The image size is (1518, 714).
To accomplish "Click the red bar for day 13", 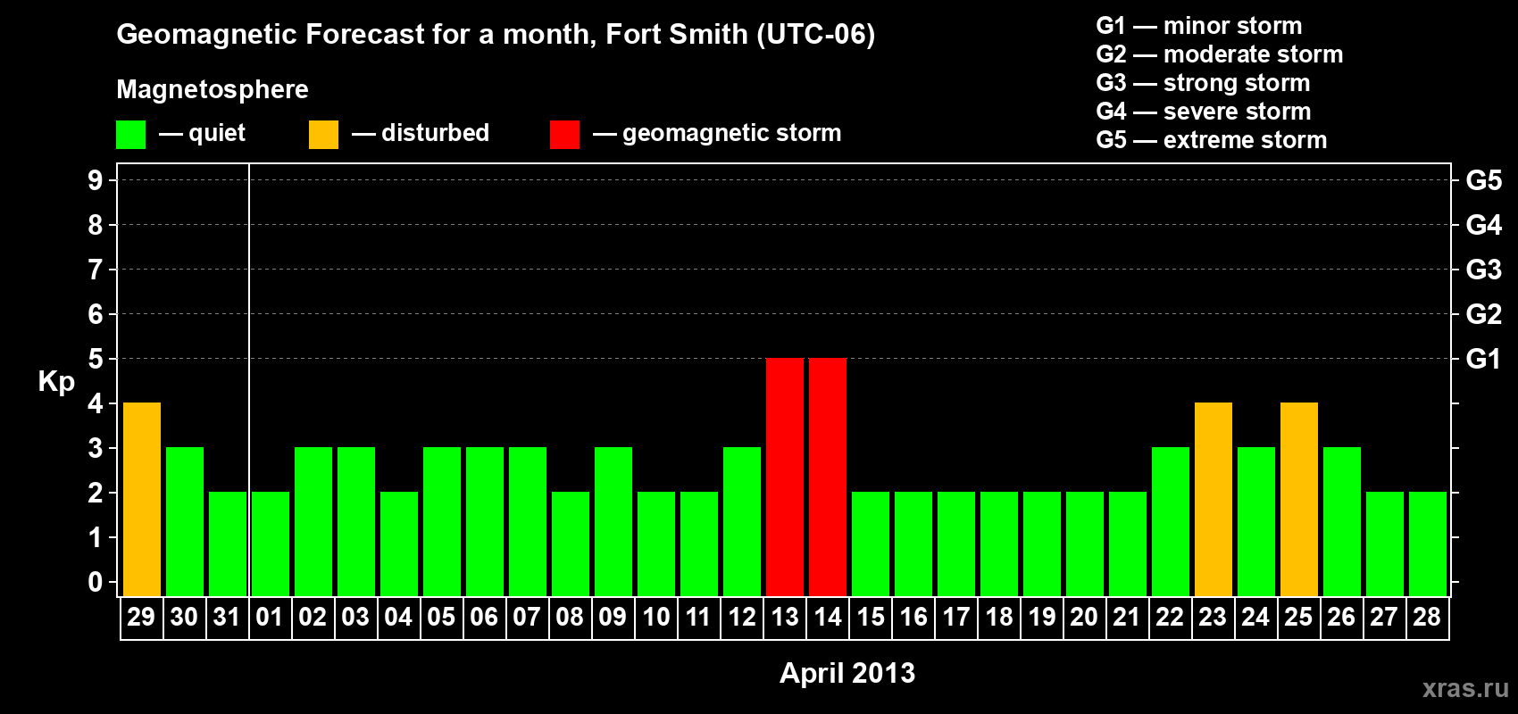I will tap(785, 477).
